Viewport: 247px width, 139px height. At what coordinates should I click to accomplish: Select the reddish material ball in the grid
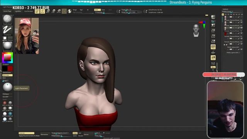tap(5, 103)
